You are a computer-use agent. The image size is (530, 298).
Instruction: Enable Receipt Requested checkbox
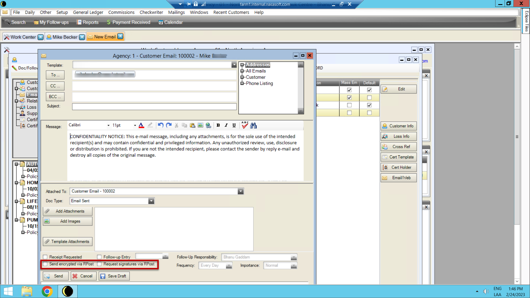tap(45, 257)
